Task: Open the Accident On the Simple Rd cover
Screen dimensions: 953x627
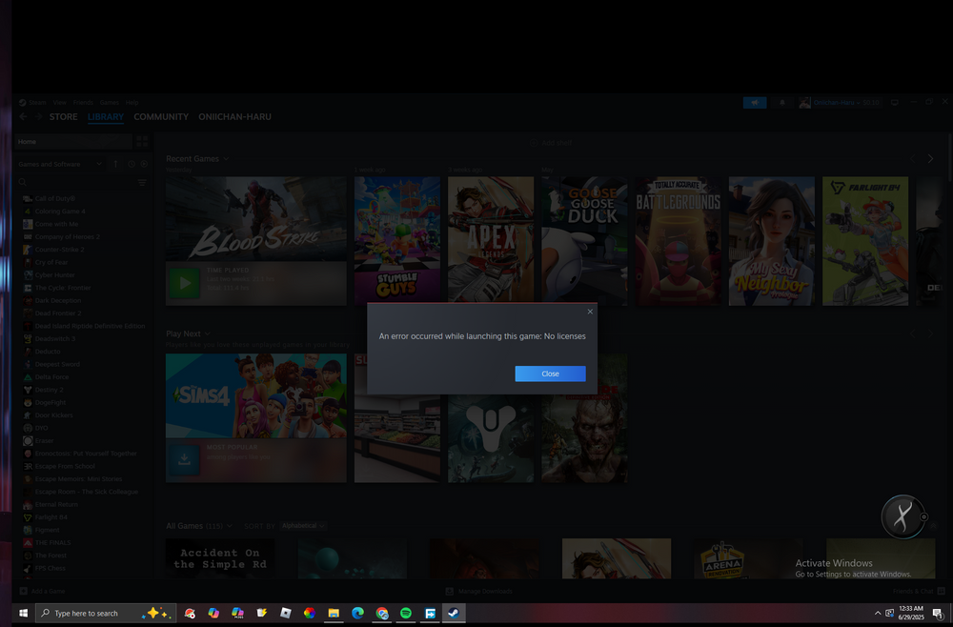Action: pos(220,558)
